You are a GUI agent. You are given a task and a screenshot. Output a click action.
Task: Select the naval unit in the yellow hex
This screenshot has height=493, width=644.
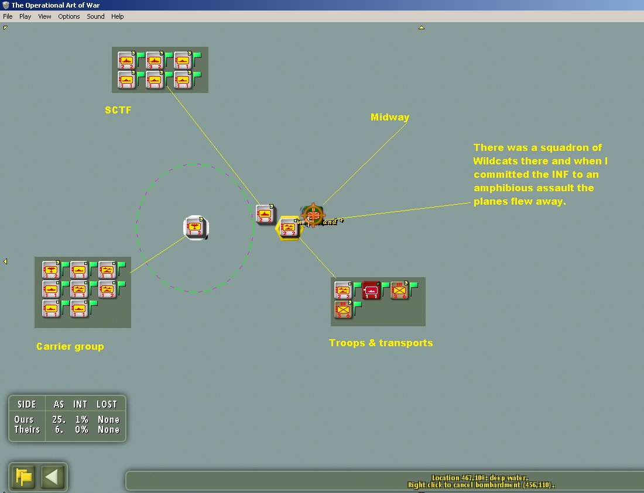(x=289, y=227)
